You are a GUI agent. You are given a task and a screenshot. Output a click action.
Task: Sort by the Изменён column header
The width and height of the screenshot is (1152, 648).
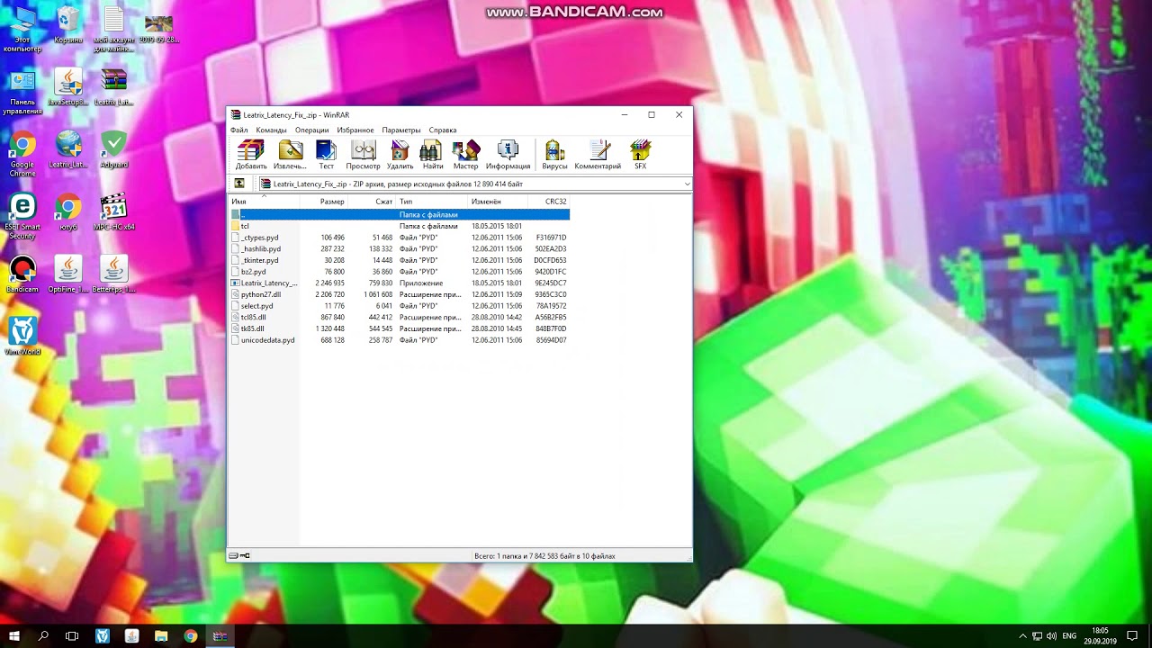(499, 202)
